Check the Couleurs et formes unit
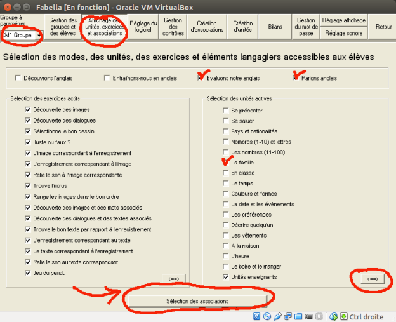Screen dimensions: 396x322 click(226, 194)
